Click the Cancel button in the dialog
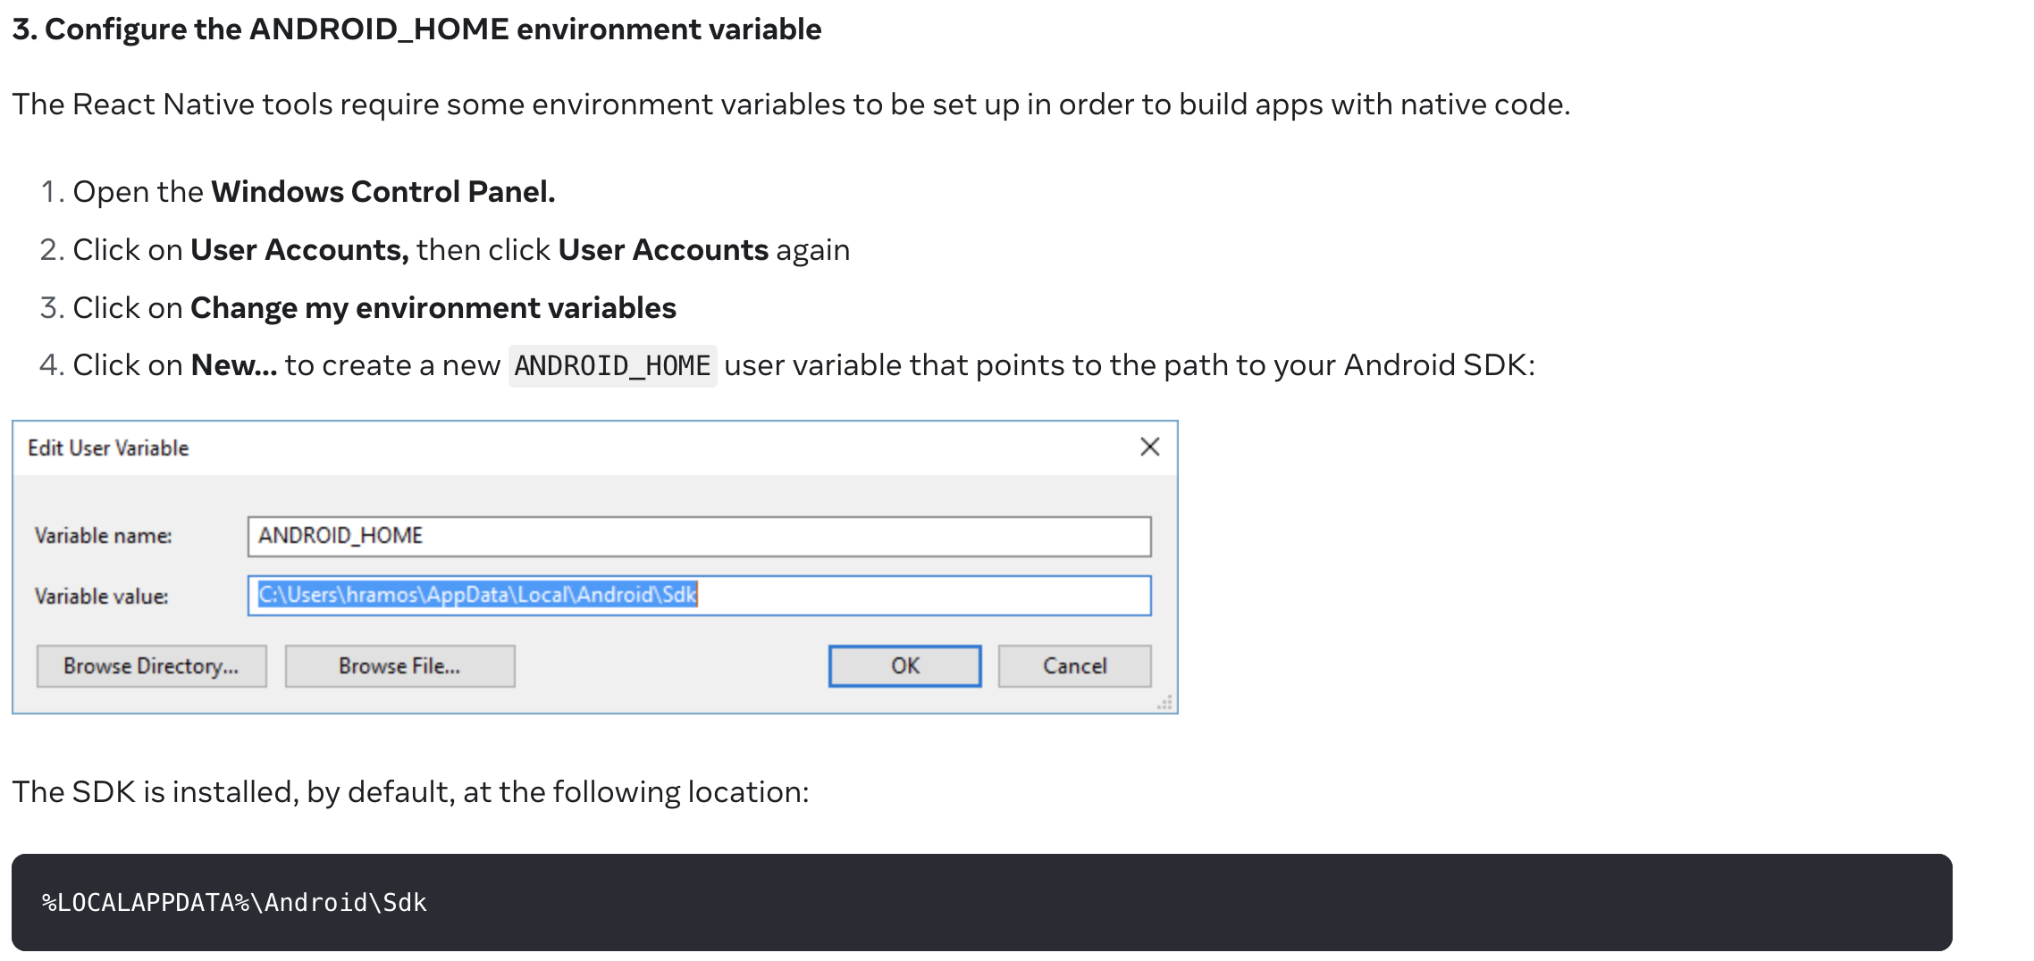Viewport: 2034px width, 961px height. (1074, 666)
